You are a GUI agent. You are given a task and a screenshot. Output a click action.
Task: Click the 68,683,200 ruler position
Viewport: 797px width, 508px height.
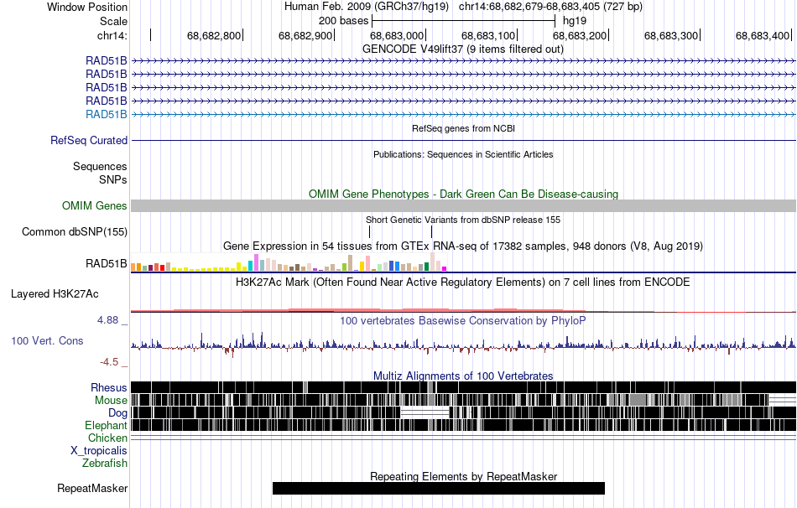(580, 35)
